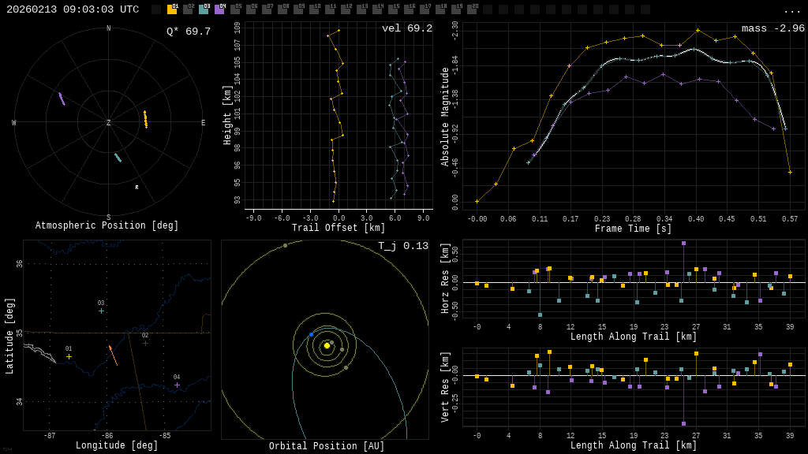808x454 pixels.
Task: Click the blue Earth dot in orbit plot
Action: 312,334
